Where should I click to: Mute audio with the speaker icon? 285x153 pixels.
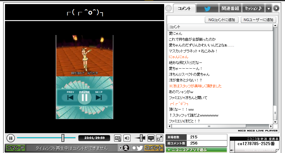coord(127,138)
